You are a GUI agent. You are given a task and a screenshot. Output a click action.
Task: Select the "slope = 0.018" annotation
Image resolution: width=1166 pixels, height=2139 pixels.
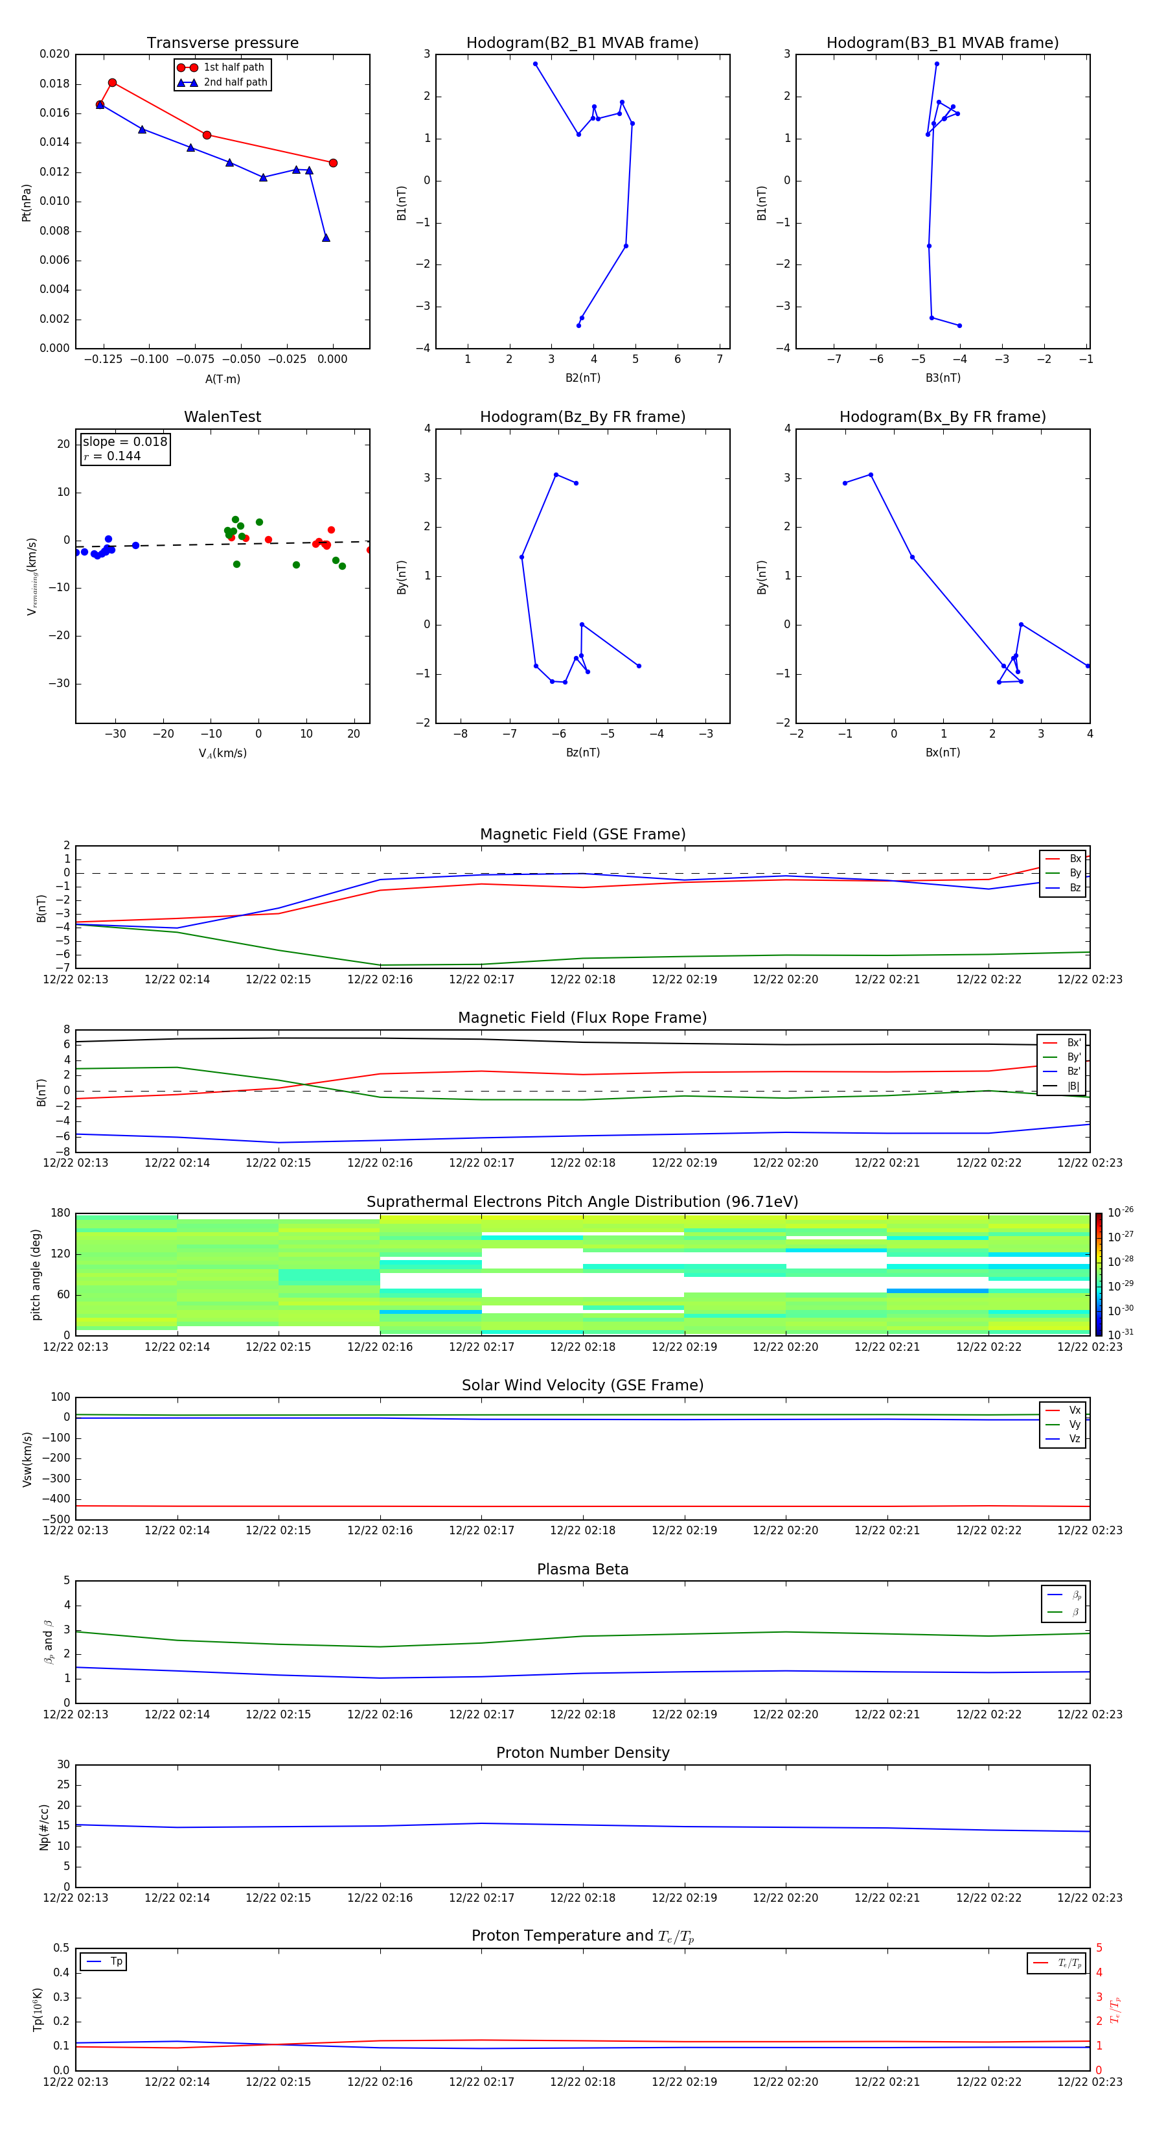tap(124, 442)
